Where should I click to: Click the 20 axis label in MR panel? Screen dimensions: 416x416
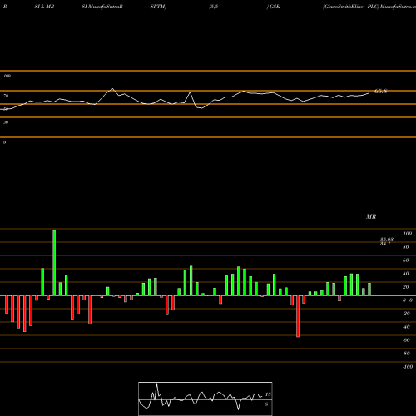[x=406, y=287]
